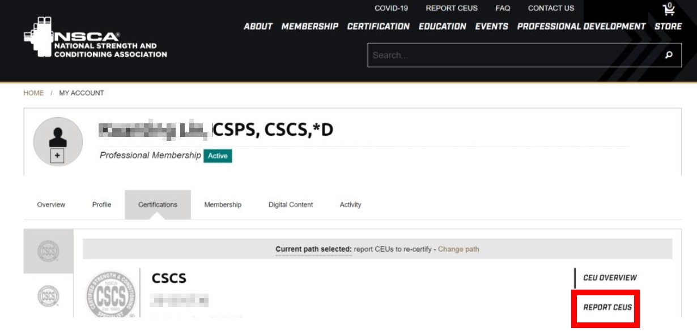Viewport: 697px width, 336px height.
Task: Open the PROFESSIONAL DEVELOPMENT menu
Action: tap(581, 26)
